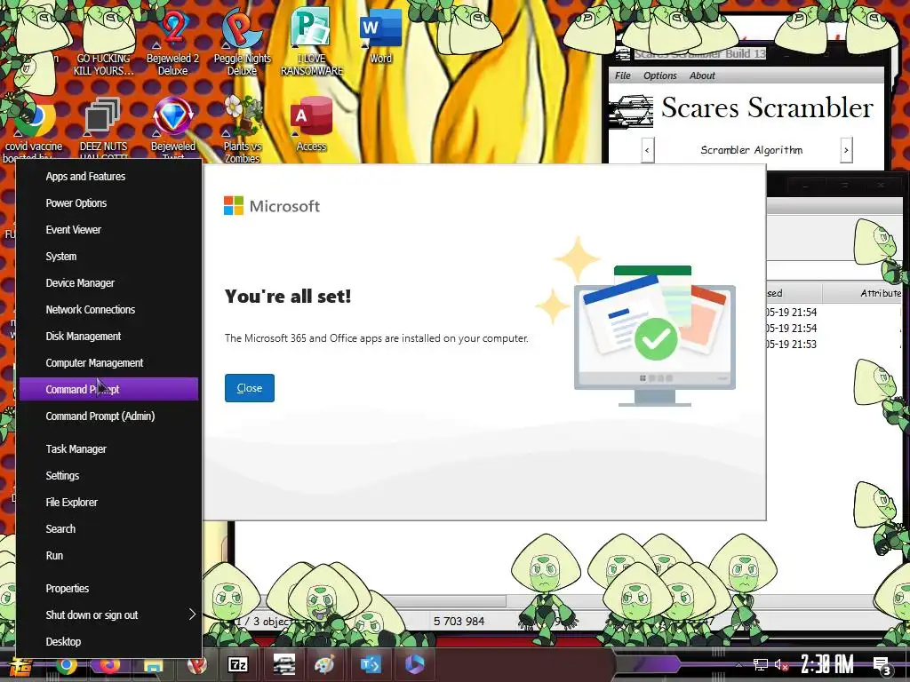The width and height of the screenshot is (910, 682).
Task: Open the File menu in Scares Scrambler
Action: (x=623, y=75)
